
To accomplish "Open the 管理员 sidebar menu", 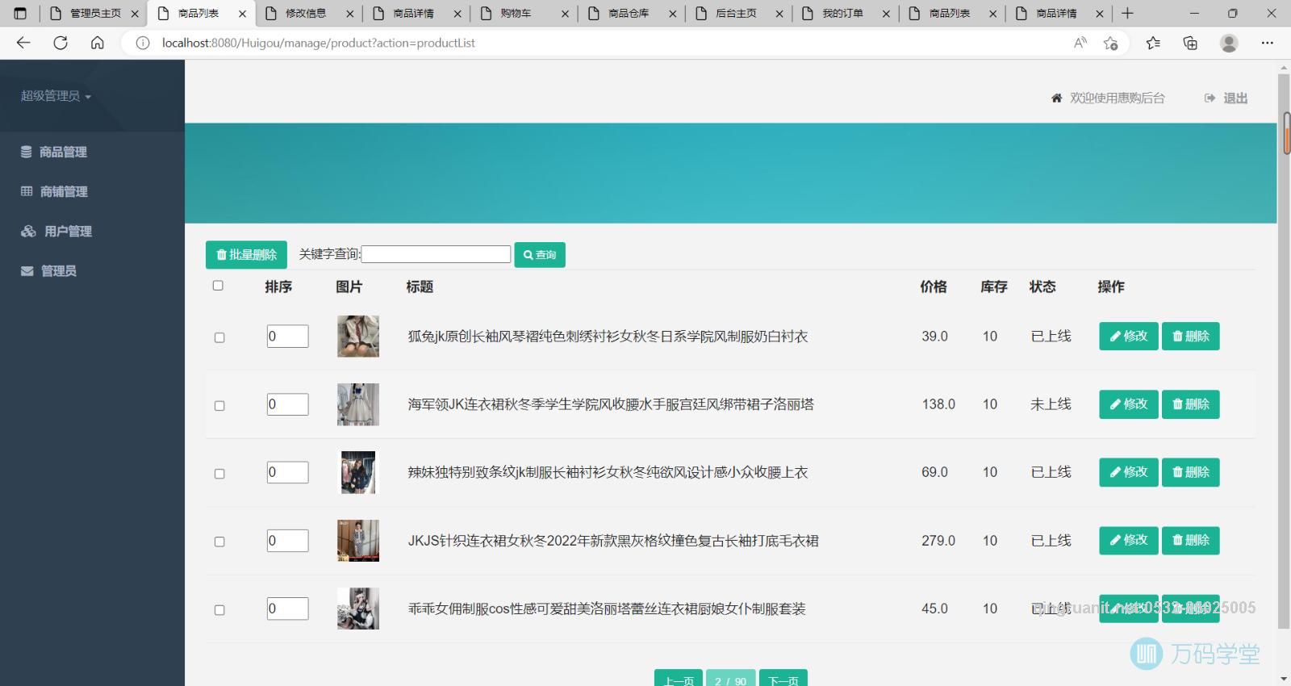I will (x=48, y=270).
